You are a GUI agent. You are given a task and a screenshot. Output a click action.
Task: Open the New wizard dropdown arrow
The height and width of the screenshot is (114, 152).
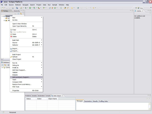pos(5,8)
